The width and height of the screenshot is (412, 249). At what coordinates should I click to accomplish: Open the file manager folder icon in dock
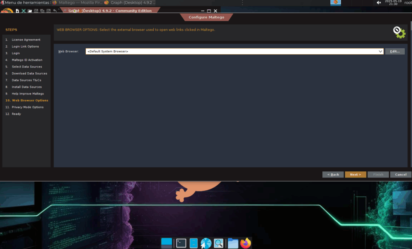coord(233,243)
